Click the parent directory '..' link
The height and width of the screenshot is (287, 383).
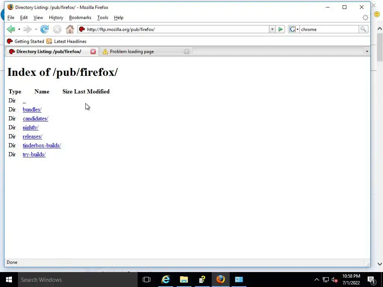[x=24, y=101]
